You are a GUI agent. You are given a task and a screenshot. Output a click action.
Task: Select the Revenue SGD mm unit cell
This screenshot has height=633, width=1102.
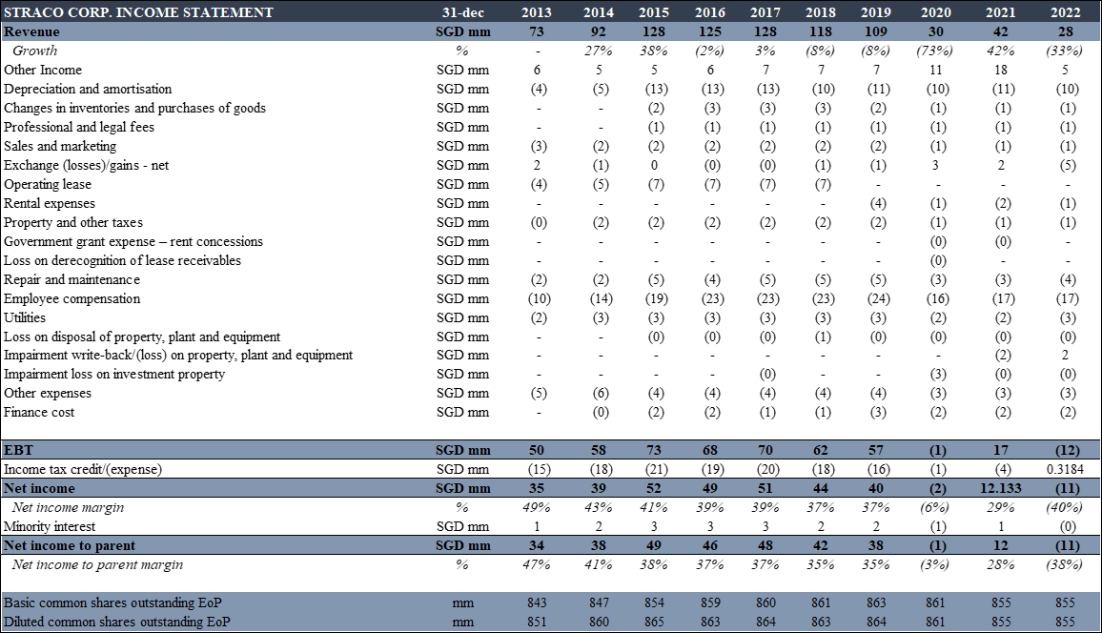[x=462, y=31]
